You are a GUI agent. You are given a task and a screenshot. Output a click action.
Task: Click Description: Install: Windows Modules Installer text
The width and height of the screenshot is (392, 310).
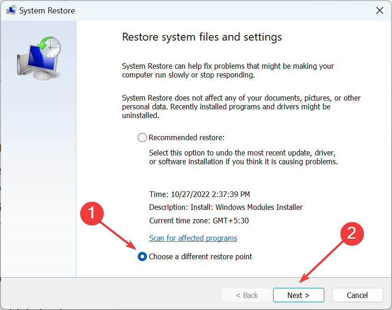(x=226, y=207)
